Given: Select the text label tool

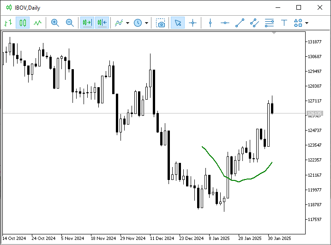Looking at the screenshot, I should 284,23.
